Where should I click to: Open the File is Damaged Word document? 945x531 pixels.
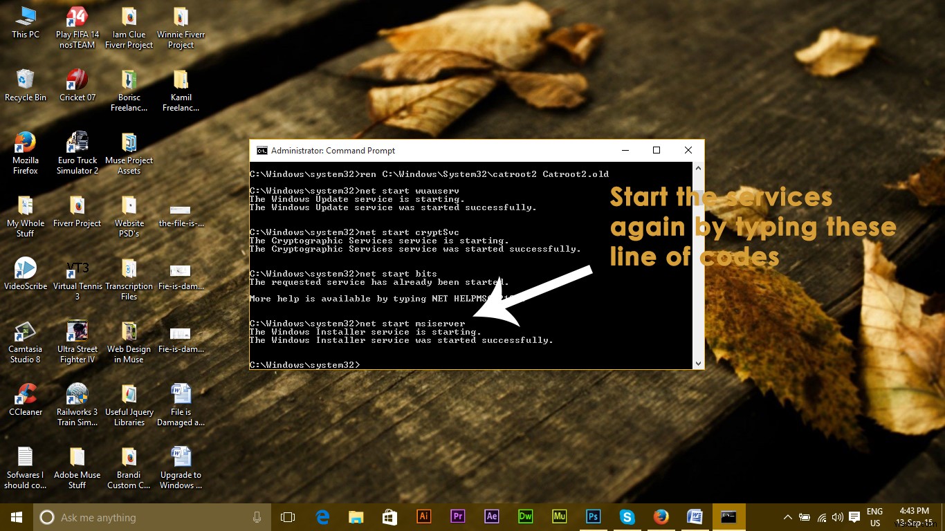click(x=181, y=405)
